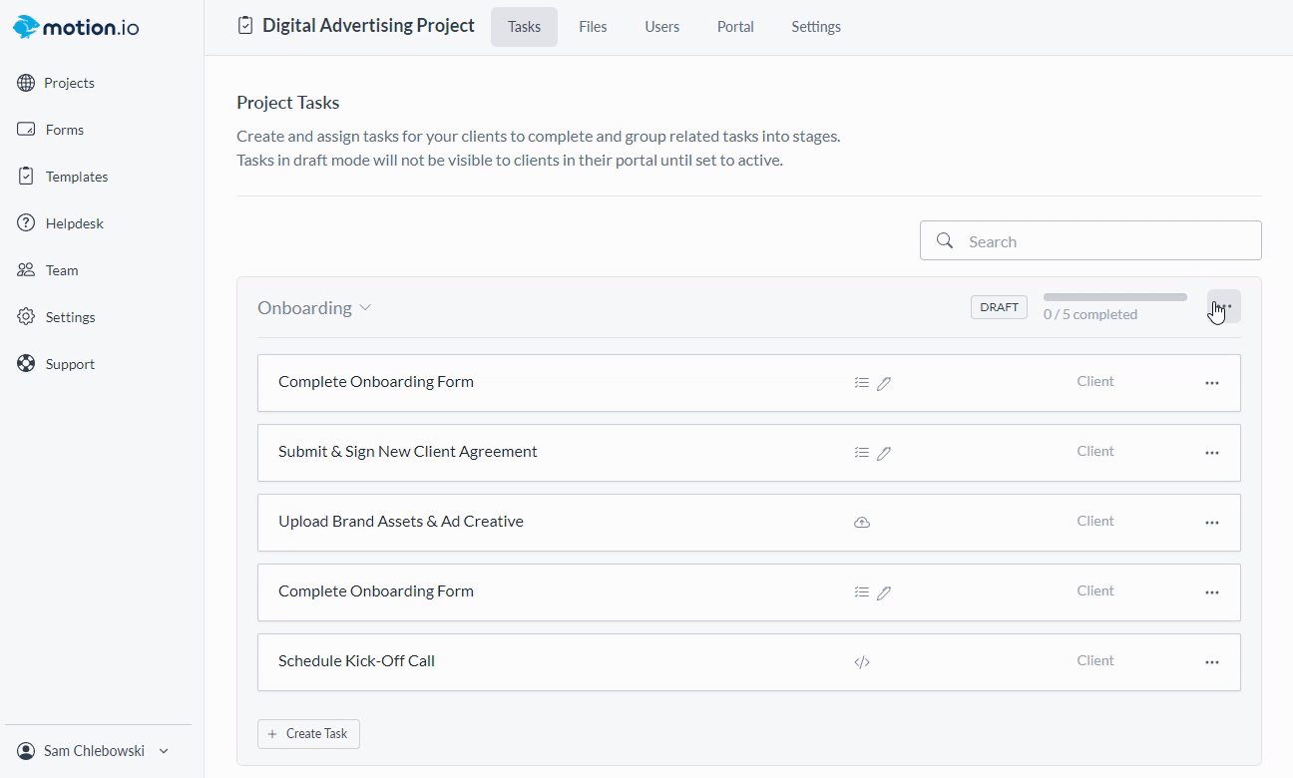Screen dimensions: 1293x778
Task: Click the Onboarding completion progress bar
Action: [1114, 297]
